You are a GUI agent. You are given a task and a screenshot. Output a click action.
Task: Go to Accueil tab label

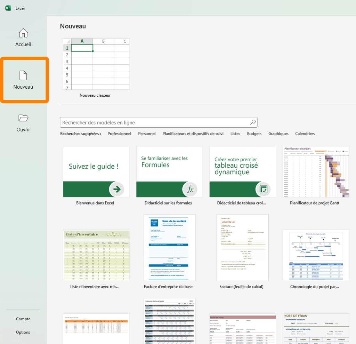[x=23, y=44]
